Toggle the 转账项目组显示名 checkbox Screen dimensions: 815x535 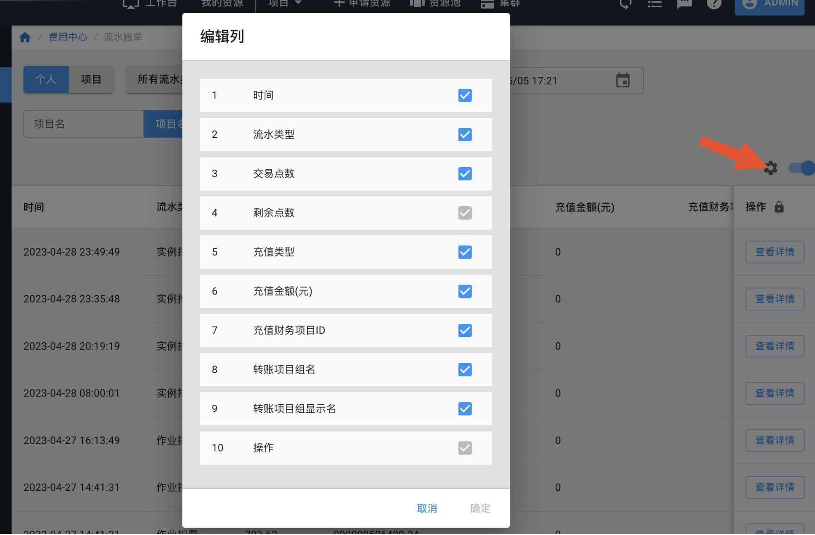(x=465, y=409)
